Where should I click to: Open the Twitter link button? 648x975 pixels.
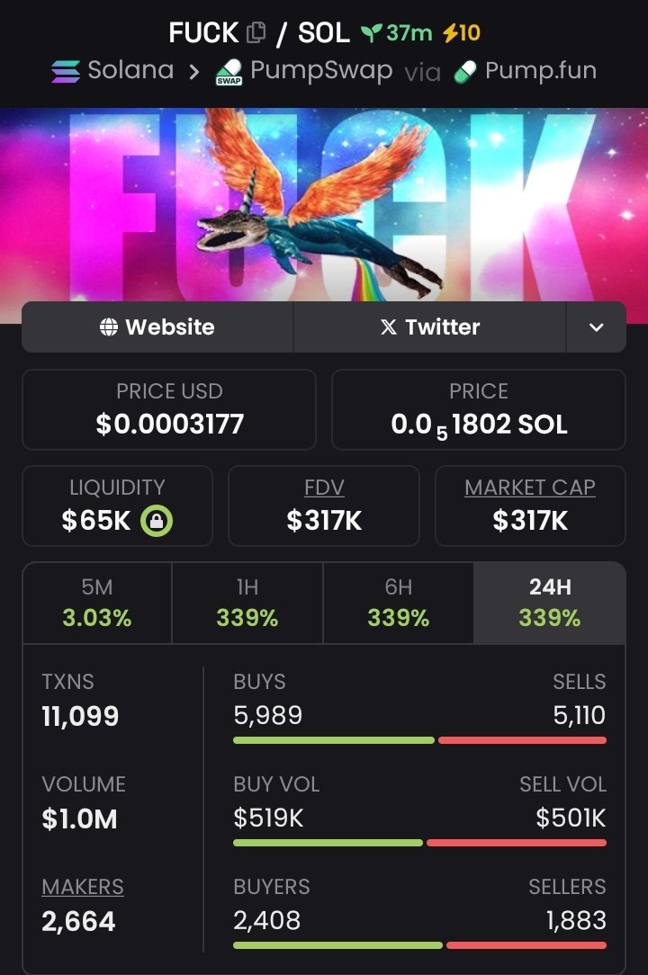pyautogui.click(x=429, y=327)
